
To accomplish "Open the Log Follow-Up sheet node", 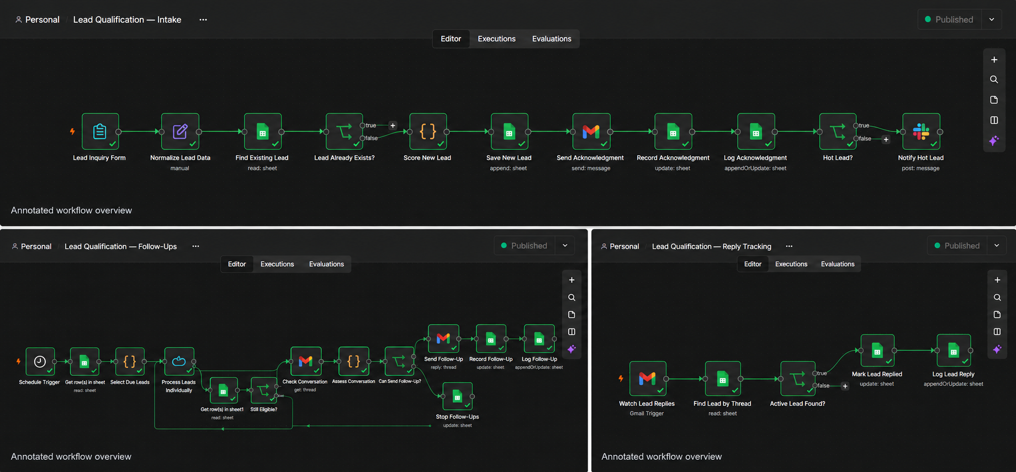I will pyautogui.click(x=539, y=339).
